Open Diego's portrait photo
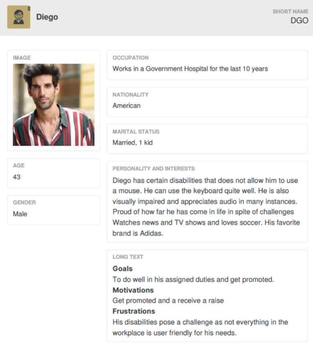 (x=54, y=105)
